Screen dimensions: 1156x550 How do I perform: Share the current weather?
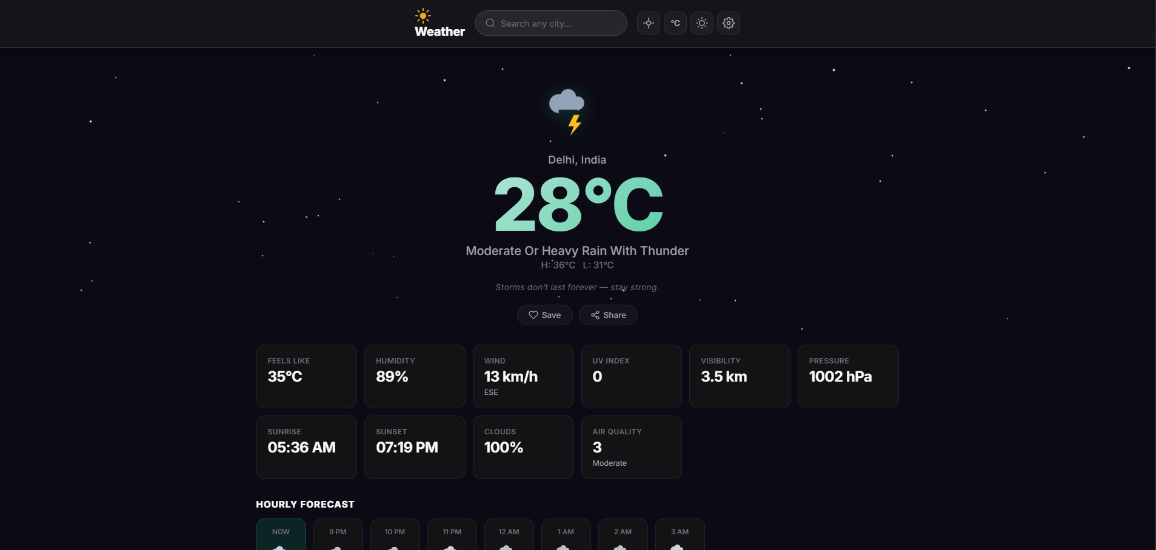pyautogui.click(x=608, y=315)
